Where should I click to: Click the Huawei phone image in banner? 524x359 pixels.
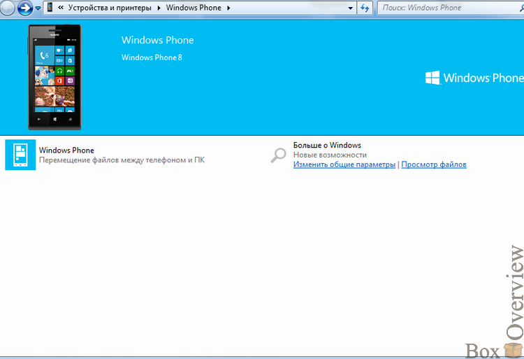pos(54,77)
